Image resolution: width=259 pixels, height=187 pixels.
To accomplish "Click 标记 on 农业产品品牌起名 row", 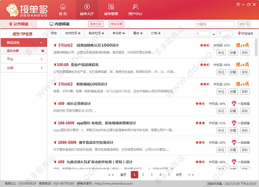I will point(221,72).
